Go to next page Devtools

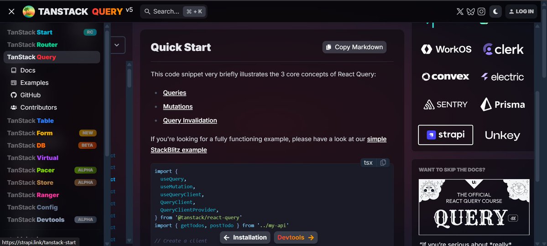click(296, 238)
